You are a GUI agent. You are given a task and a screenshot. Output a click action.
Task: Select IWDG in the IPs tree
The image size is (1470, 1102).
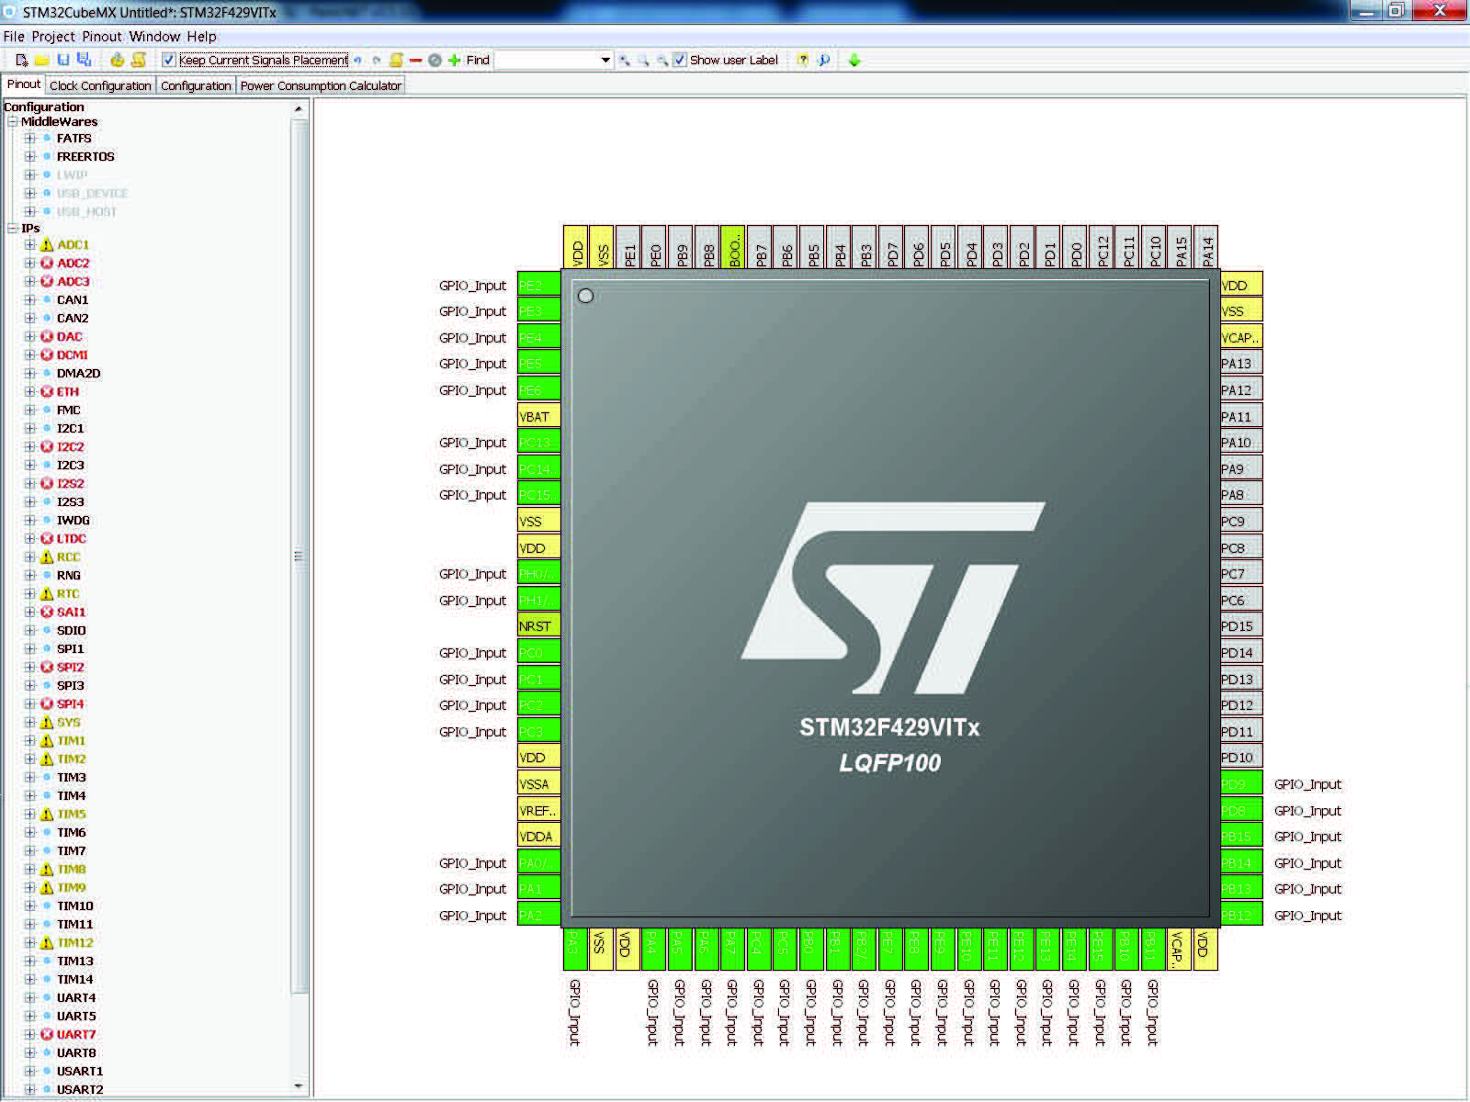click(x=73, y=521)
